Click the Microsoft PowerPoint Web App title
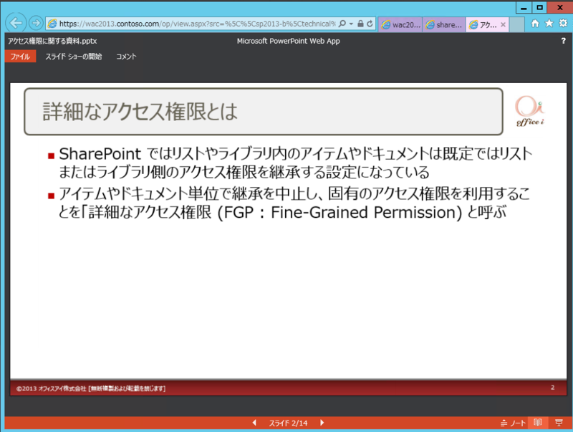Image resolution: width=573 pixels, height=432 pixels. click(x=289, y=41)
